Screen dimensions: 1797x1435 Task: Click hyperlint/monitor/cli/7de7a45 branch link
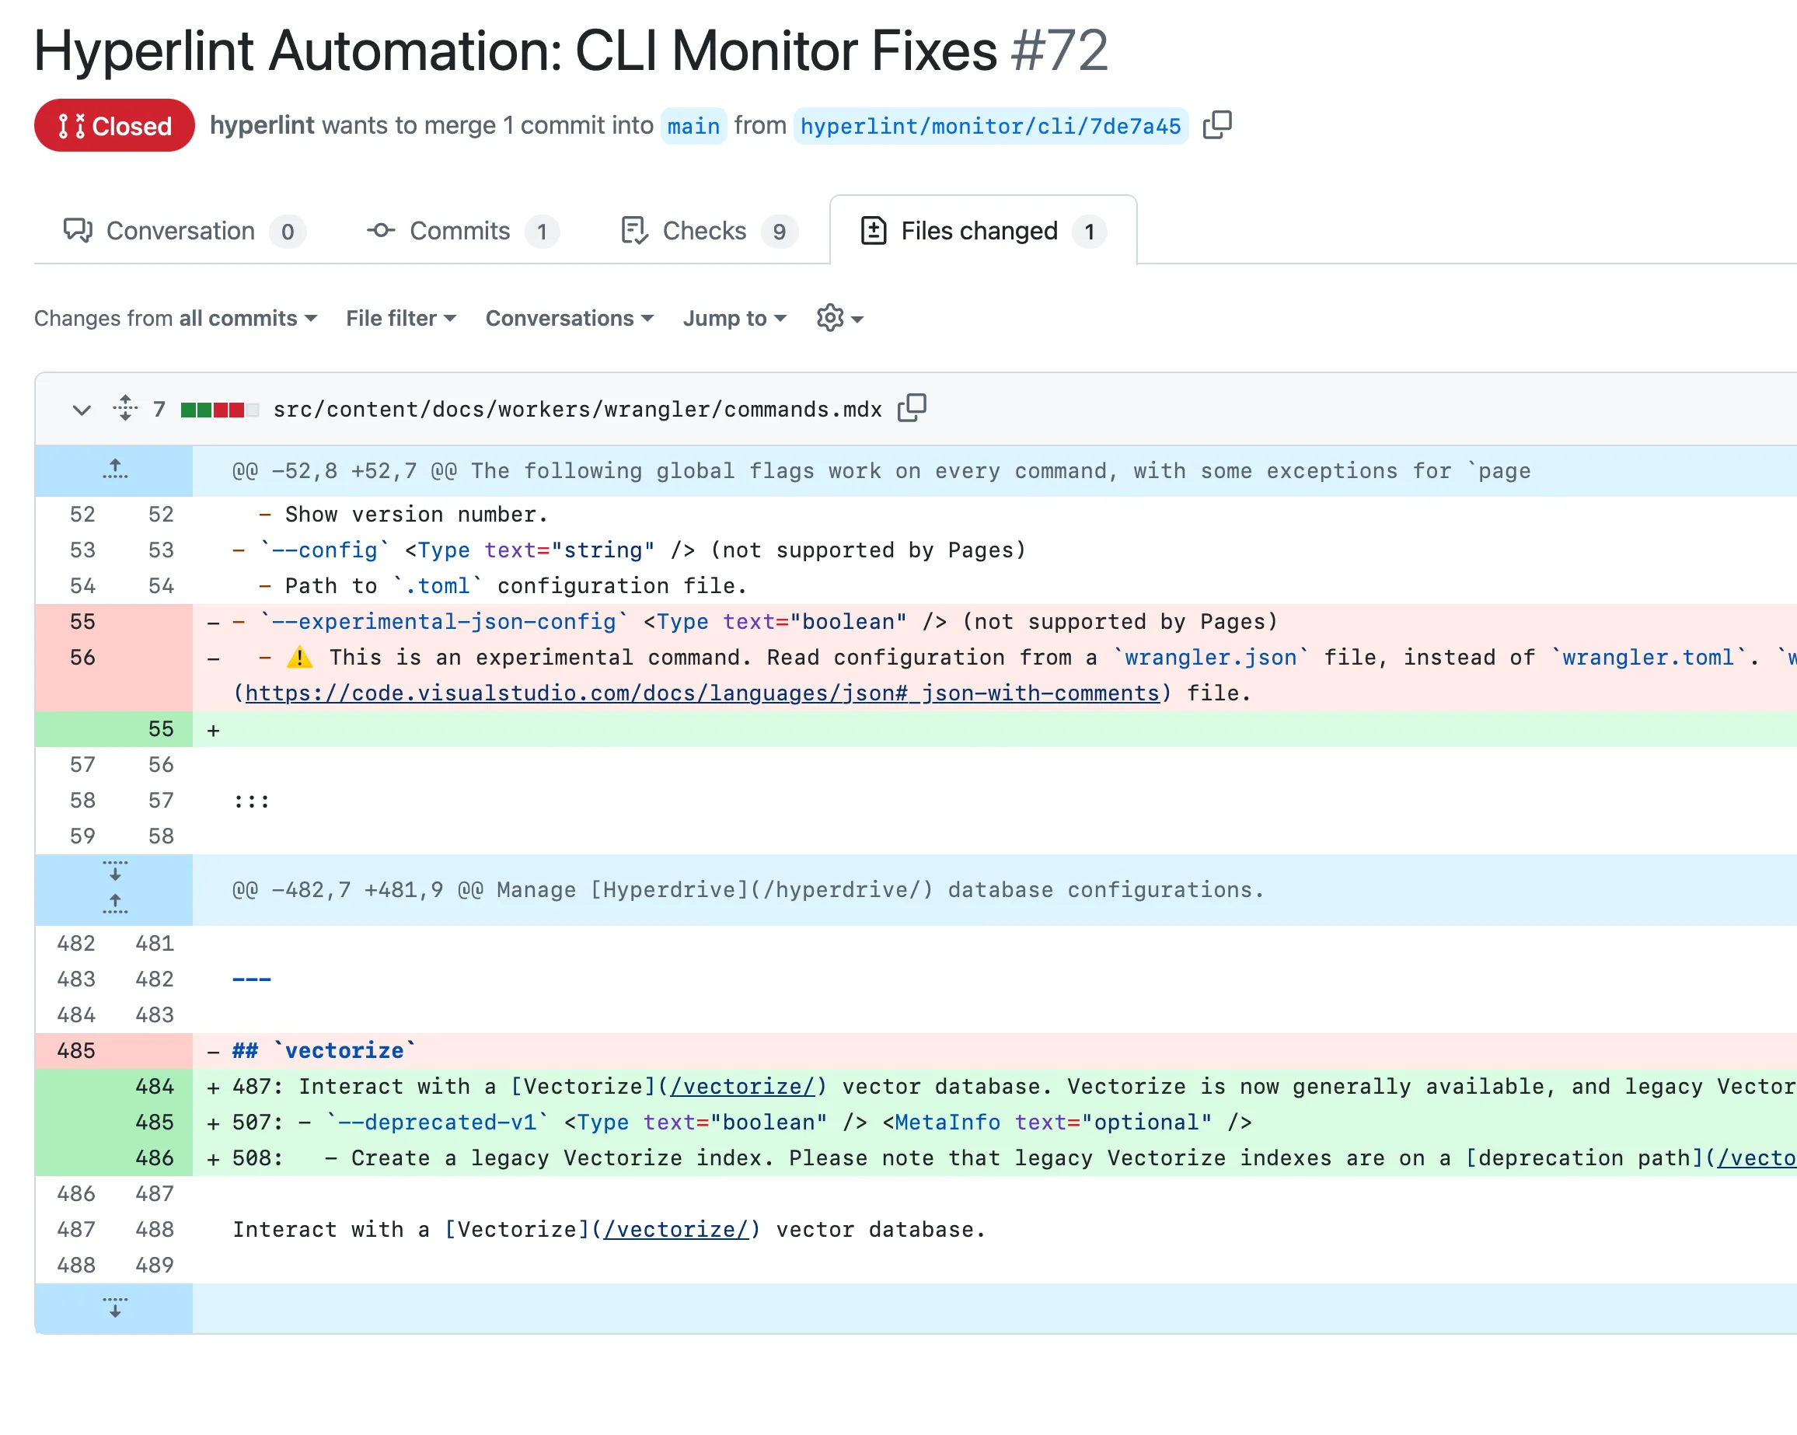point(990,126)
